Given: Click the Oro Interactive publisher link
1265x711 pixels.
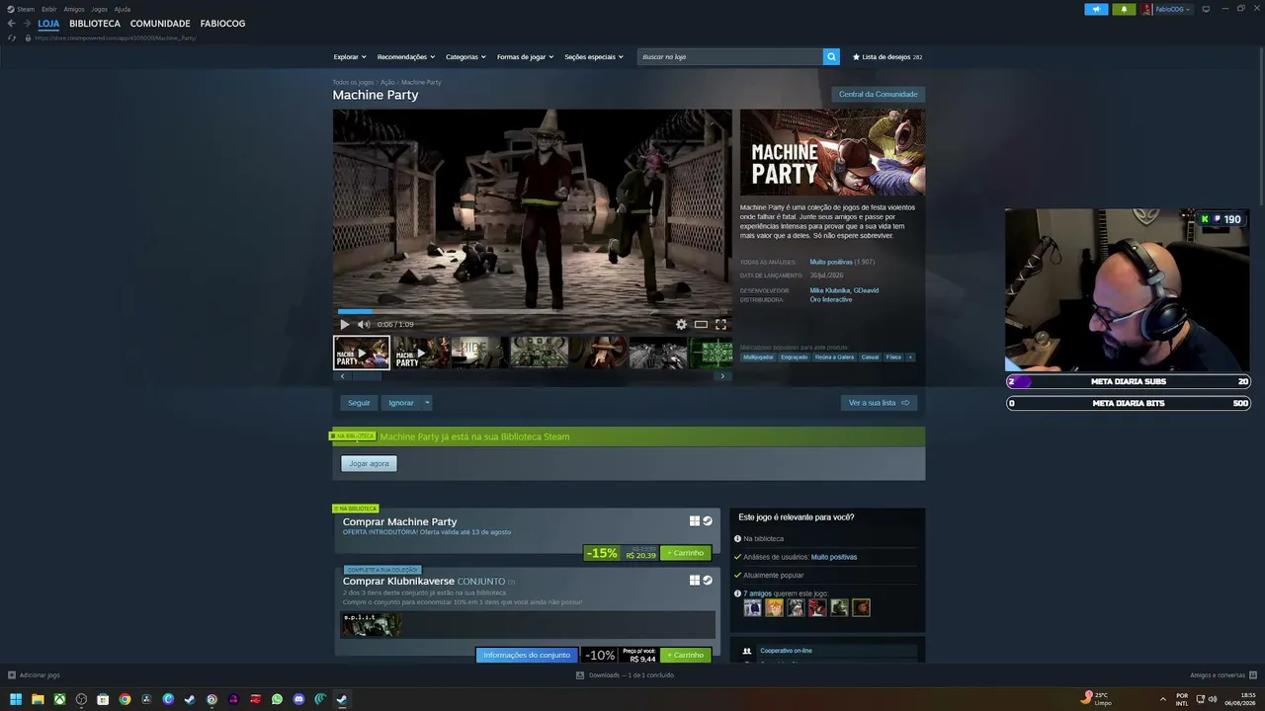Looking at the screenshot, I should coord(831,299).
